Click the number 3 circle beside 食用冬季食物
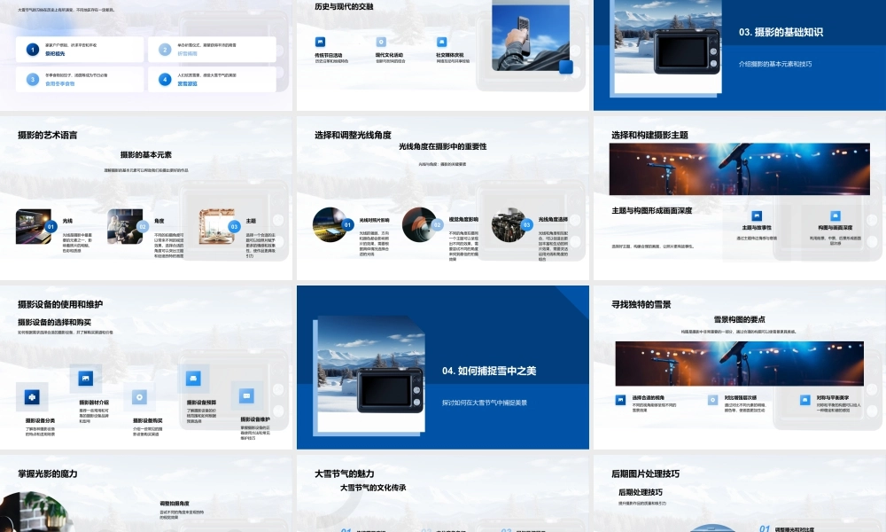The image size is (886, 532). coord(33,79)
